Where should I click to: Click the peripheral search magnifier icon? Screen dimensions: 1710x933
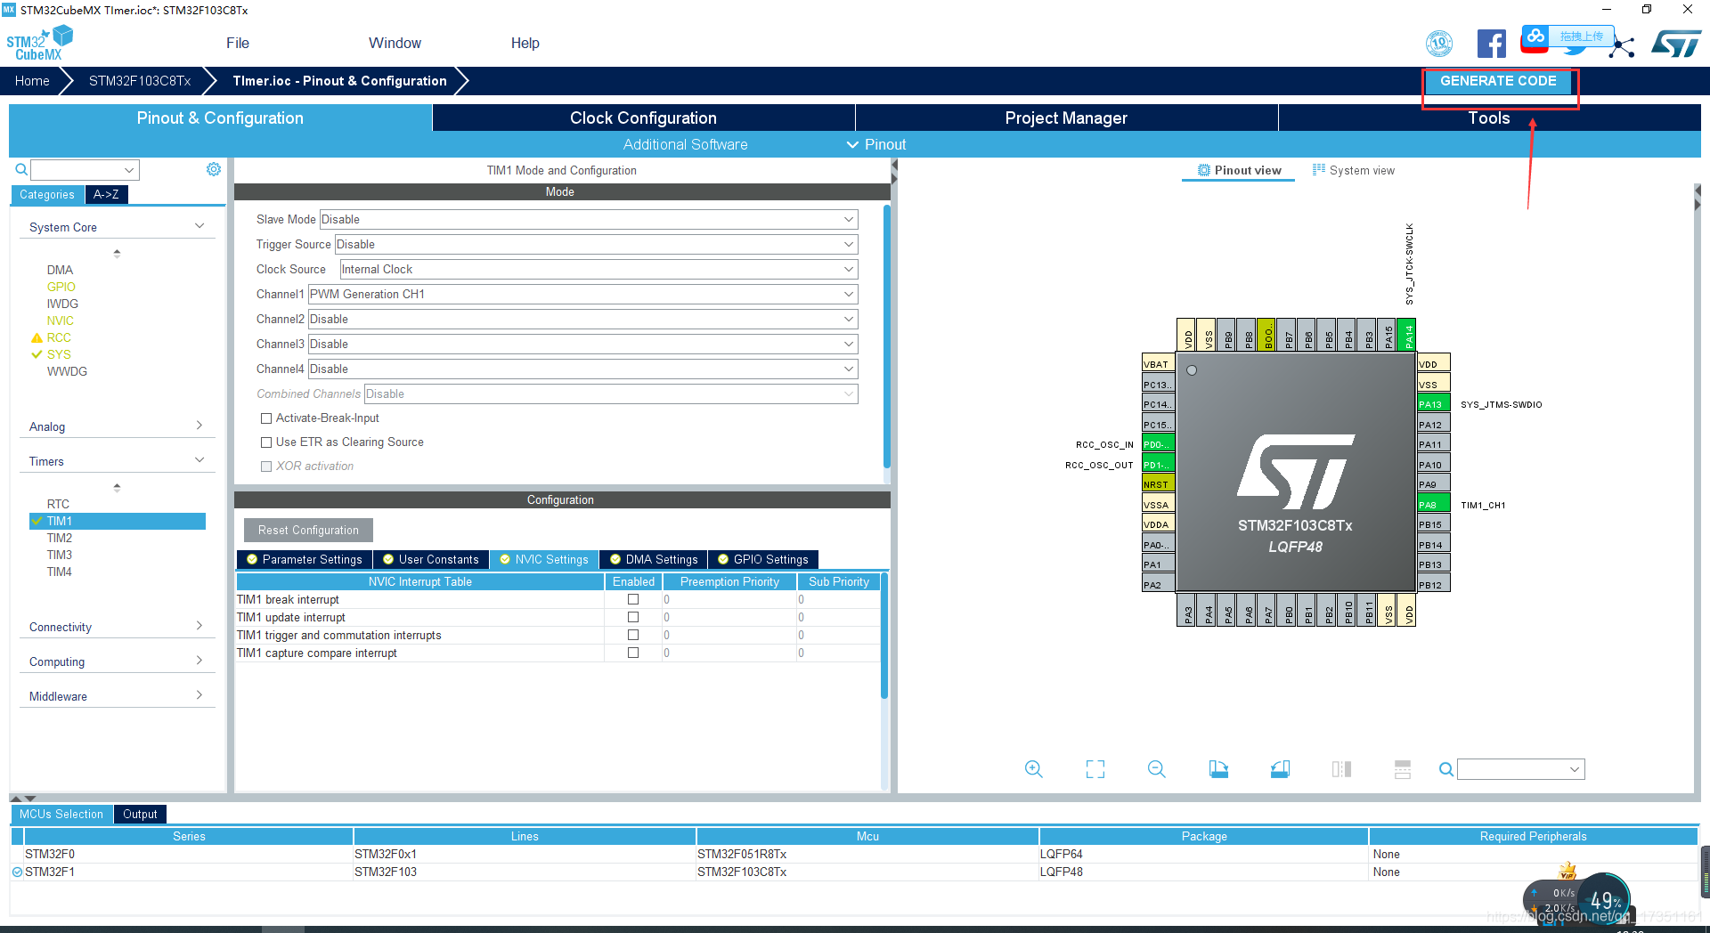click(x=21, y=169)
